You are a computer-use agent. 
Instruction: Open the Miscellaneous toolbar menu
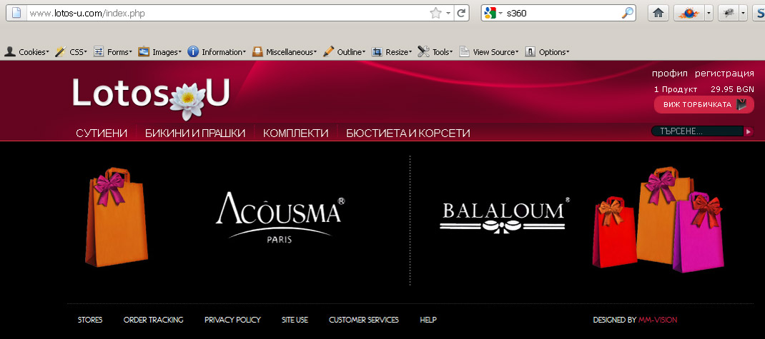point(285,51)
